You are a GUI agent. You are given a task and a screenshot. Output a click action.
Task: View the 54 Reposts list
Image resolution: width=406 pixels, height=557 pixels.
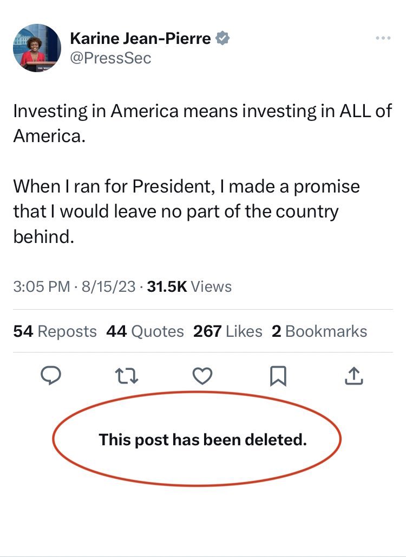point(55,331)
